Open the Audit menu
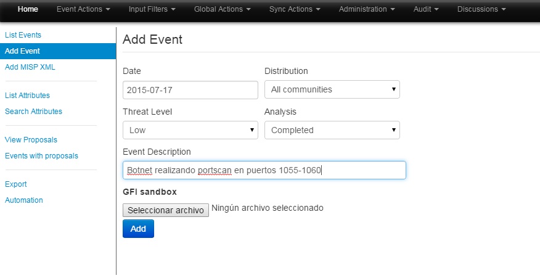 click(427, 9)
